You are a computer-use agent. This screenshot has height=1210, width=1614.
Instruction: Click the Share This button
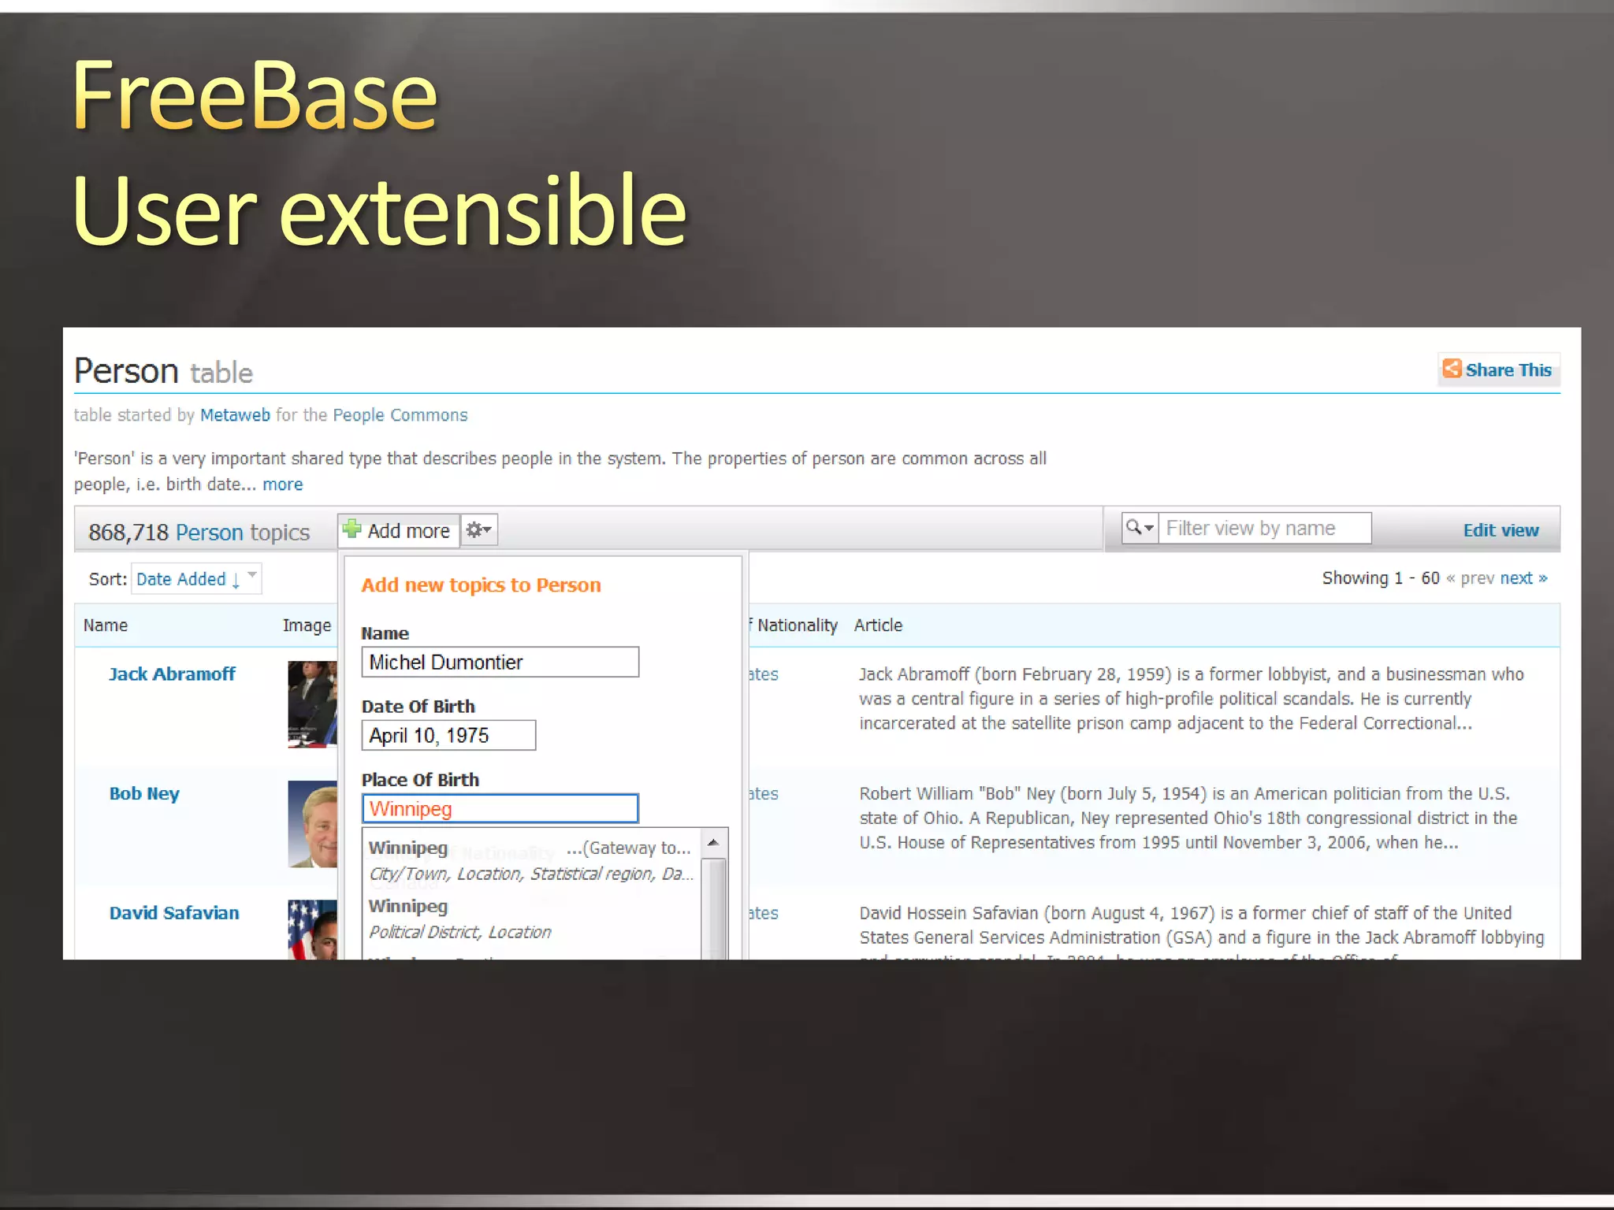coord(1498,369)
